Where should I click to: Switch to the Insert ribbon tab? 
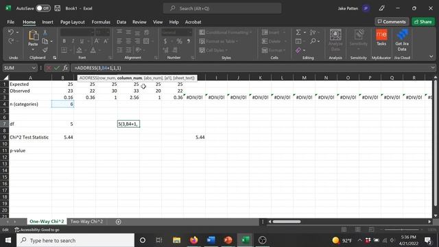pos(47,22)
